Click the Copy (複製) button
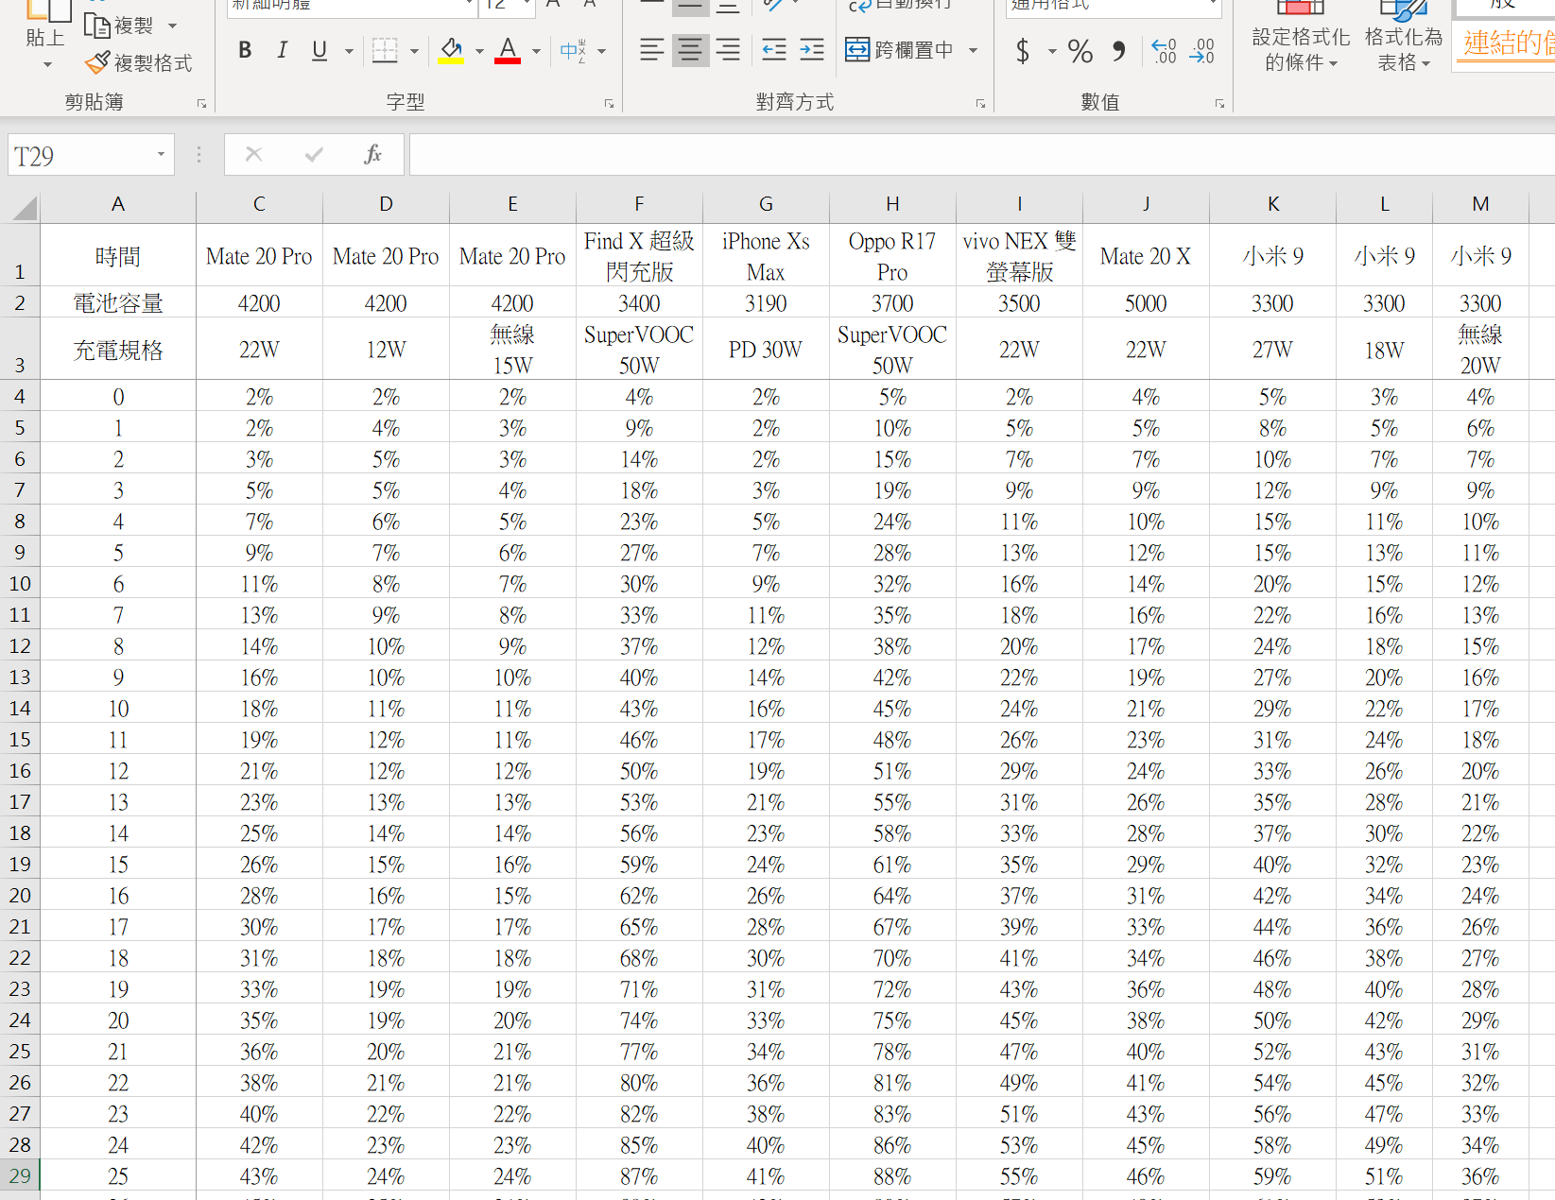 (120, 26)
